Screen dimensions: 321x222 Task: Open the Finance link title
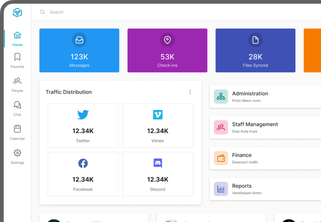pos(242,155)
